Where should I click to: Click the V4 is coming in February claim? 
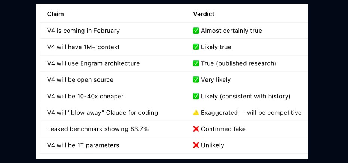pyautogui.click(x=83, y=31)
